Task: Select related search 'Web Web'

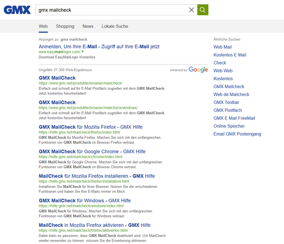Action: (223, 71)
